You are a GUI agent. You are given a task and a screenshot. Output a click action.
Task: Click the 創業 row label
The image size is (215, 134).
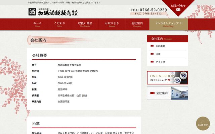[x=34, y=89]
